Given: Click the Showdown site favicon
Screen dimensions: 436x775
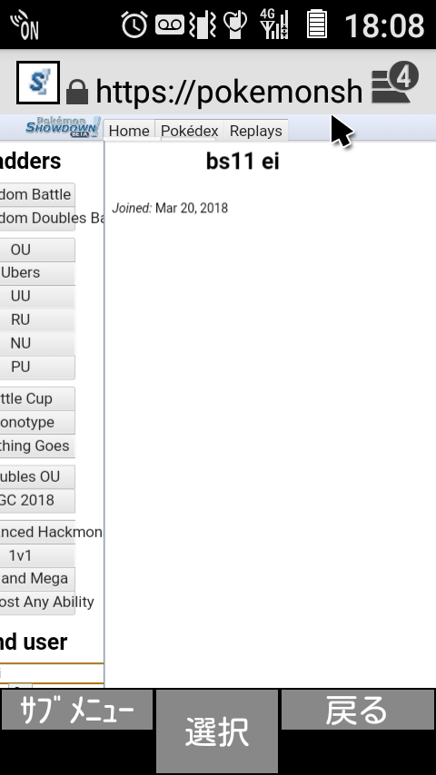Looking at the screenshot, I should click(38, 83).
